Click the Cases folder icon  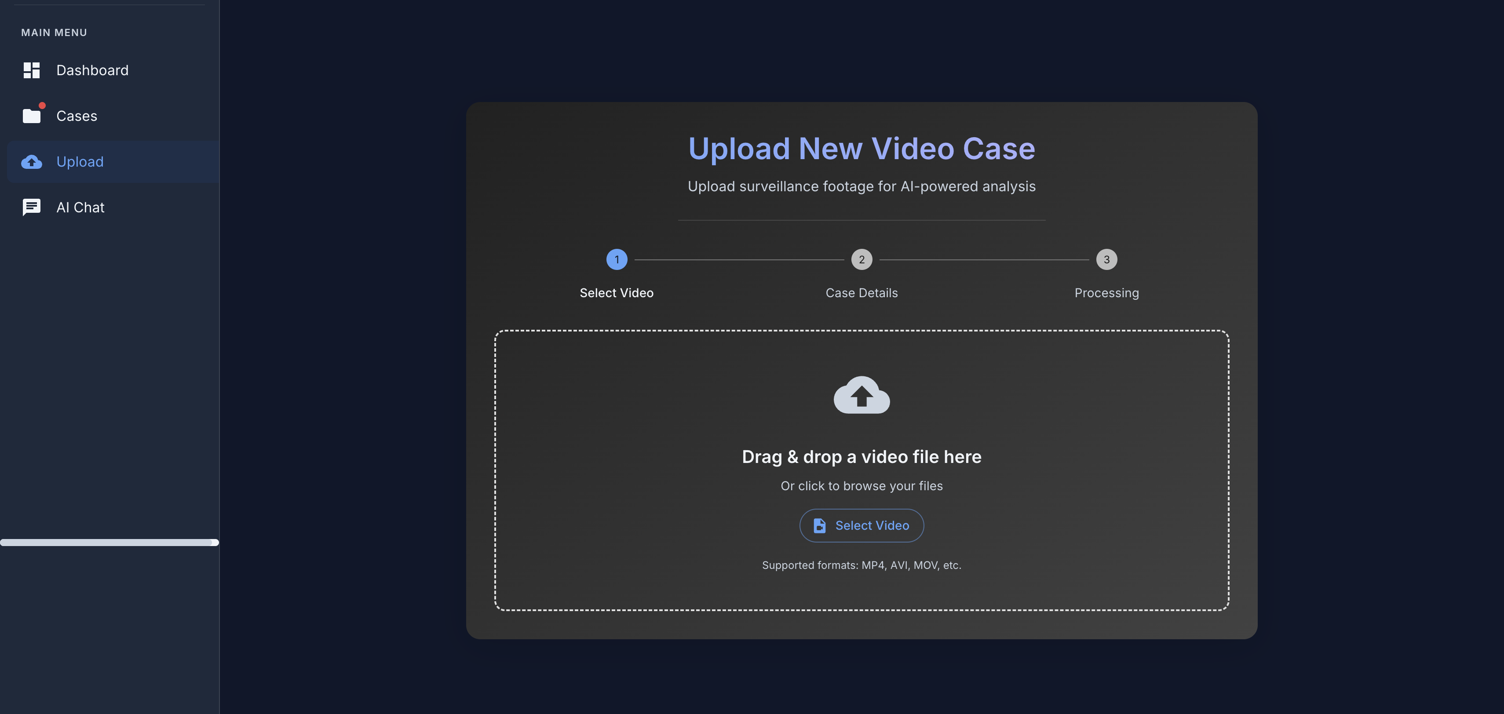tap(32, 116)
